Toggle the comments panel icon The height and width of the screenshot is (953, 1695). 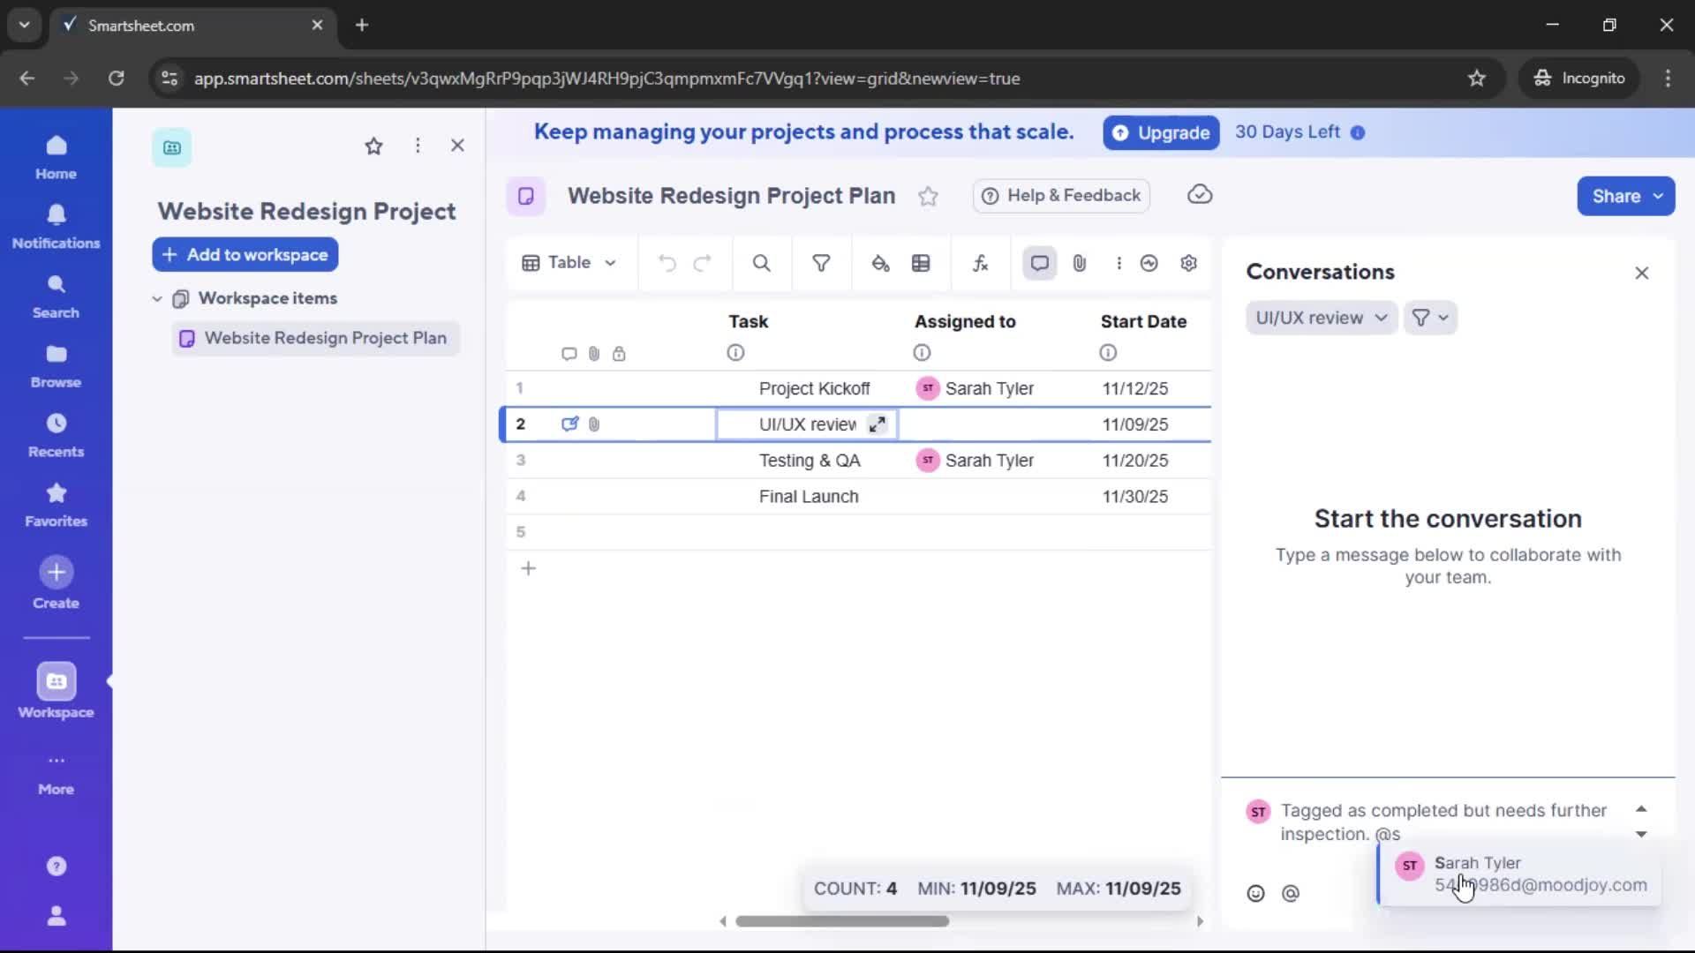click(x=1038, y=263)
